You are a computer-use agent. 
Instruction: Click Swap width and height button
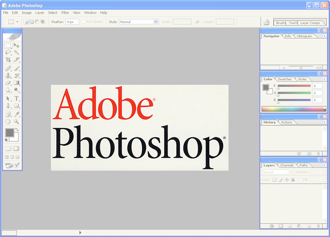198,22
